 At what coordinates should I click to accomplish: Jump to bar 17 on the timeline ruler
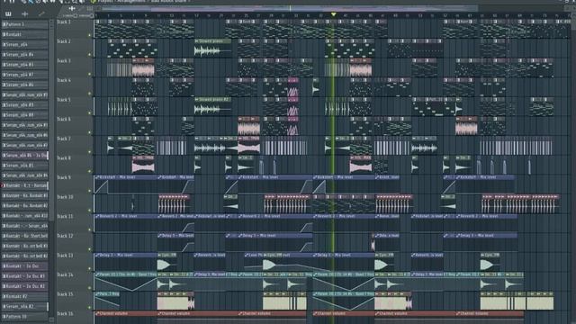tap(197, 15)
